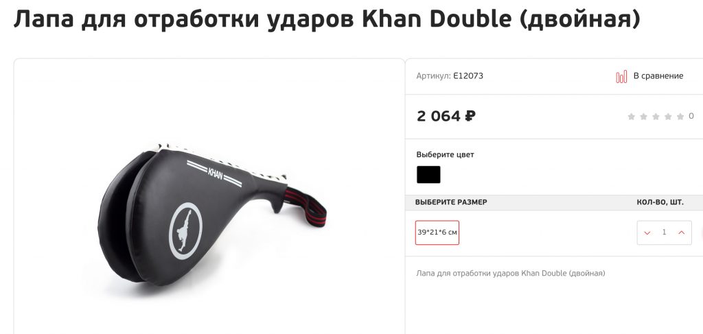703x334 pixels.
Task: Add product to comparison via 'В сравнение'
Action: click(x=658, y=76)
